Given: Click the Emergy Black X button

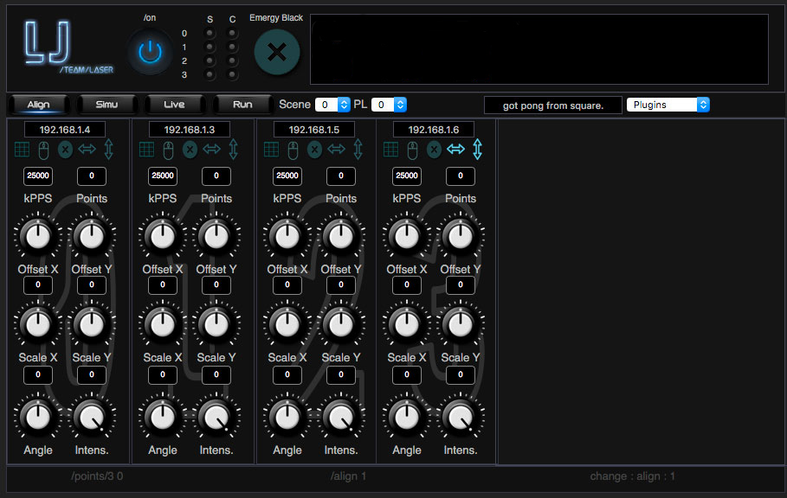Looking at the screenshot, I should pos(276,52).
